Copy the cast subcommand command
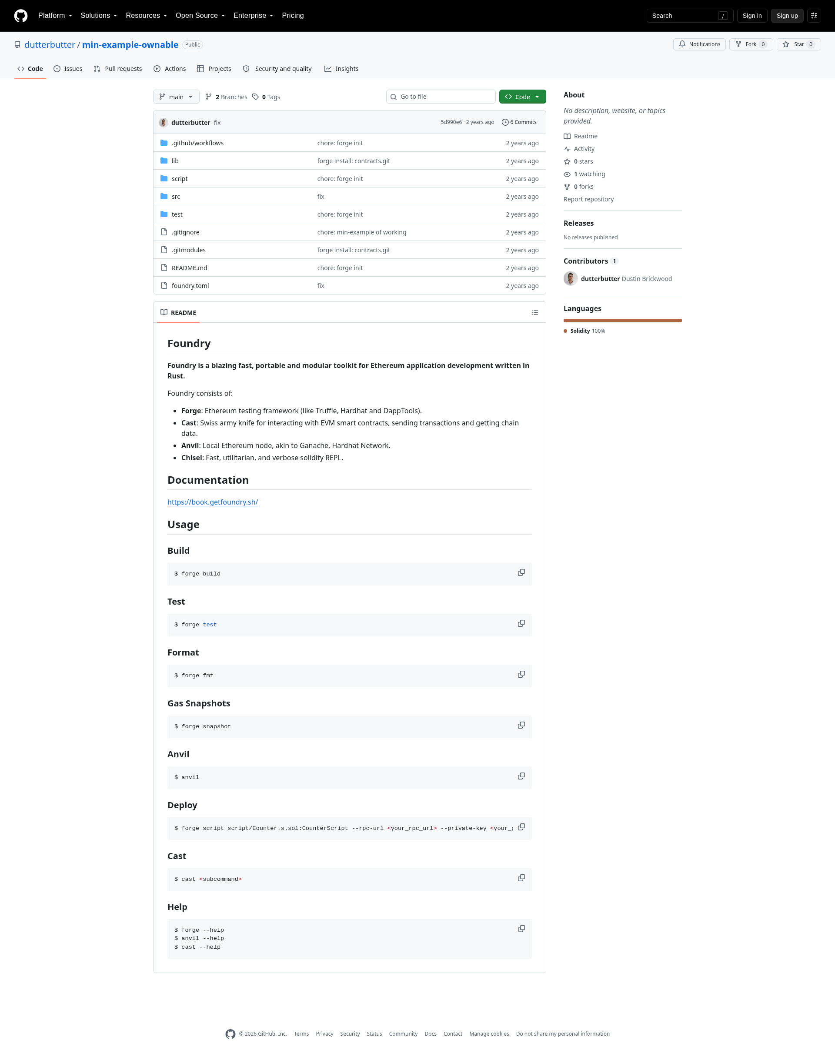 (x=521, y=878)
